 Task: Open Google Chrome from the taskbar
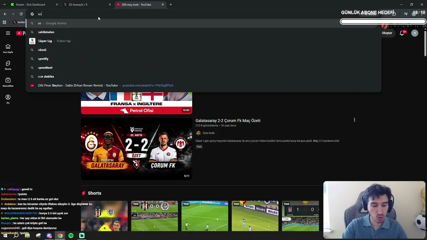[x=60, y=236]
